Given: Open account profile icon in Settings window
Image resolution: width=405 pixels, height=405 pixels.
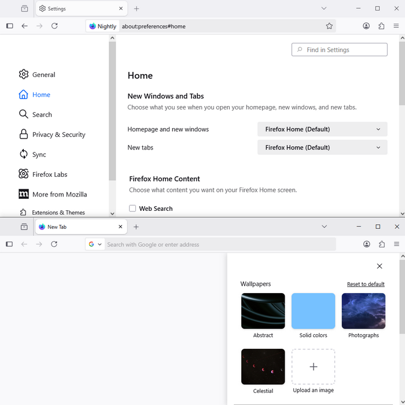Looking at the screenshot, I should click(x=366, y=26).
